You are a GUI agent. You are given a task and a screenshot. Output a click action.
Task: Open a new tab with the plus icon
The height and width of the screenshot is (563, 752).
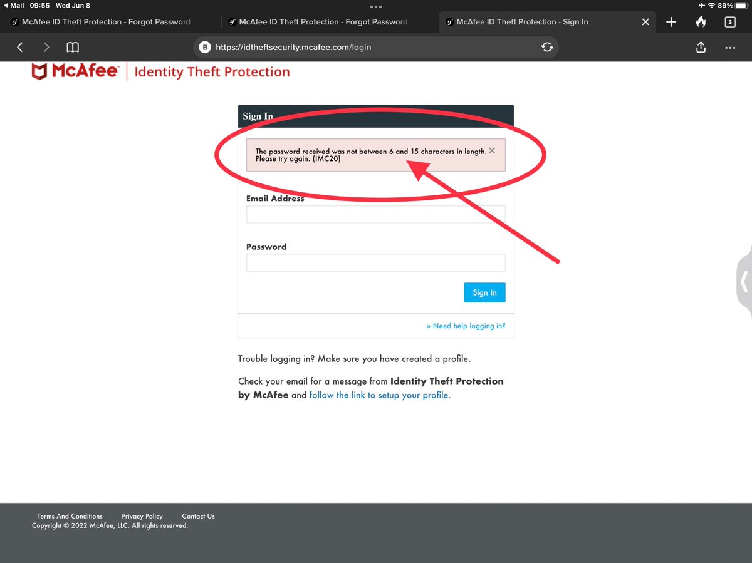(671, 22)
